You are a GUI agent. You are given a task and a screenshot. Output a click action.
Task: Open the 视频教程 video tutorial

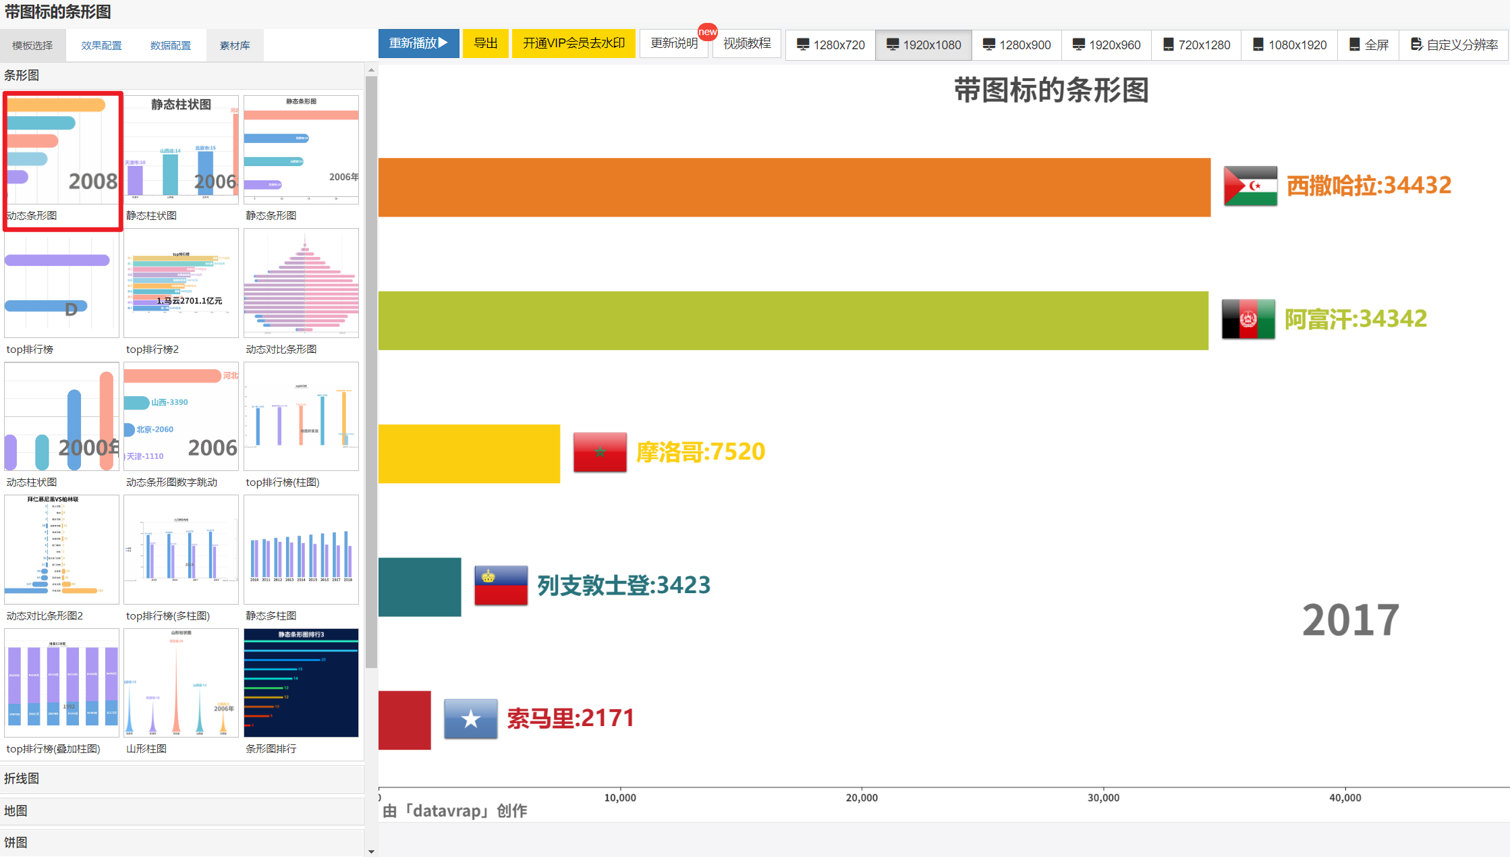[747, 43]
